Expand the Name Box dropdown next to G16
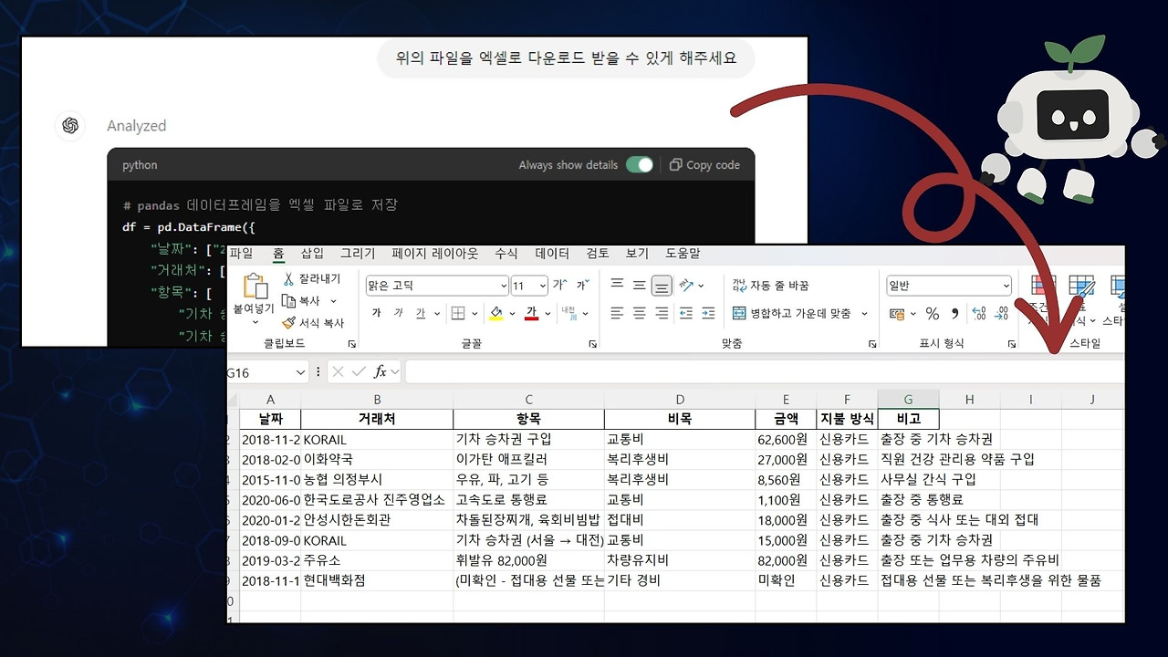Image resolution: width=1168 pixels, height=657 pixels. (300, 372)
